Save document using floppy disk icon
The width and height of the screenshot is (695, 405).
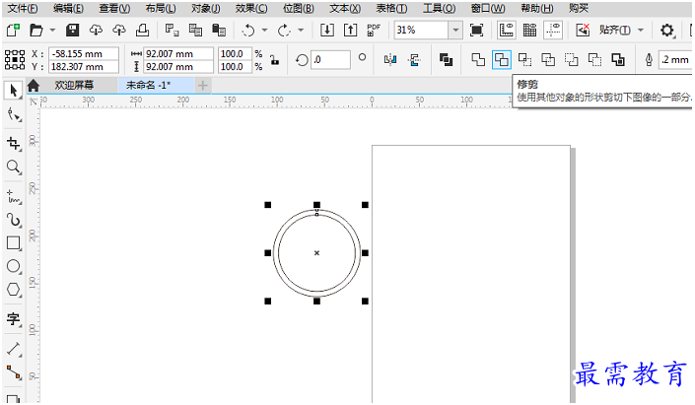[72, 31]
